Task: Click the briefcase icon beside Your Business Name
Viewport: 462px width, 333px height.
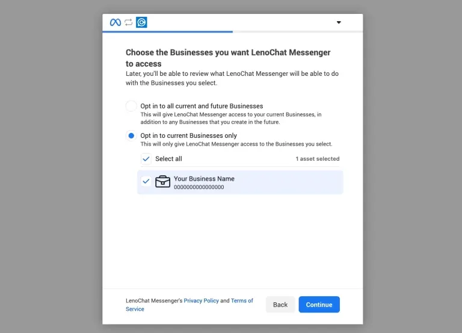Action: coord(162,181)
